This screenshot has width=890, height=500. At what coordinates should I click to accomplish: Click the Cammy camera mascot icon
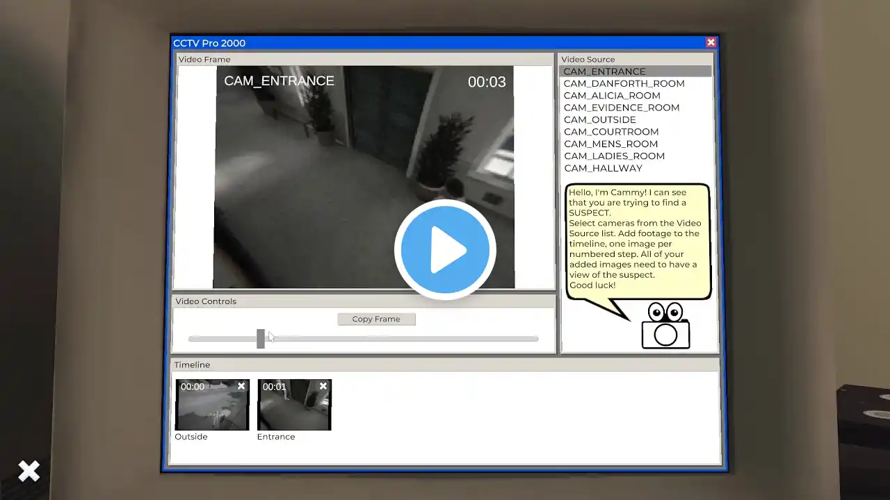click(x=665, y=326)
